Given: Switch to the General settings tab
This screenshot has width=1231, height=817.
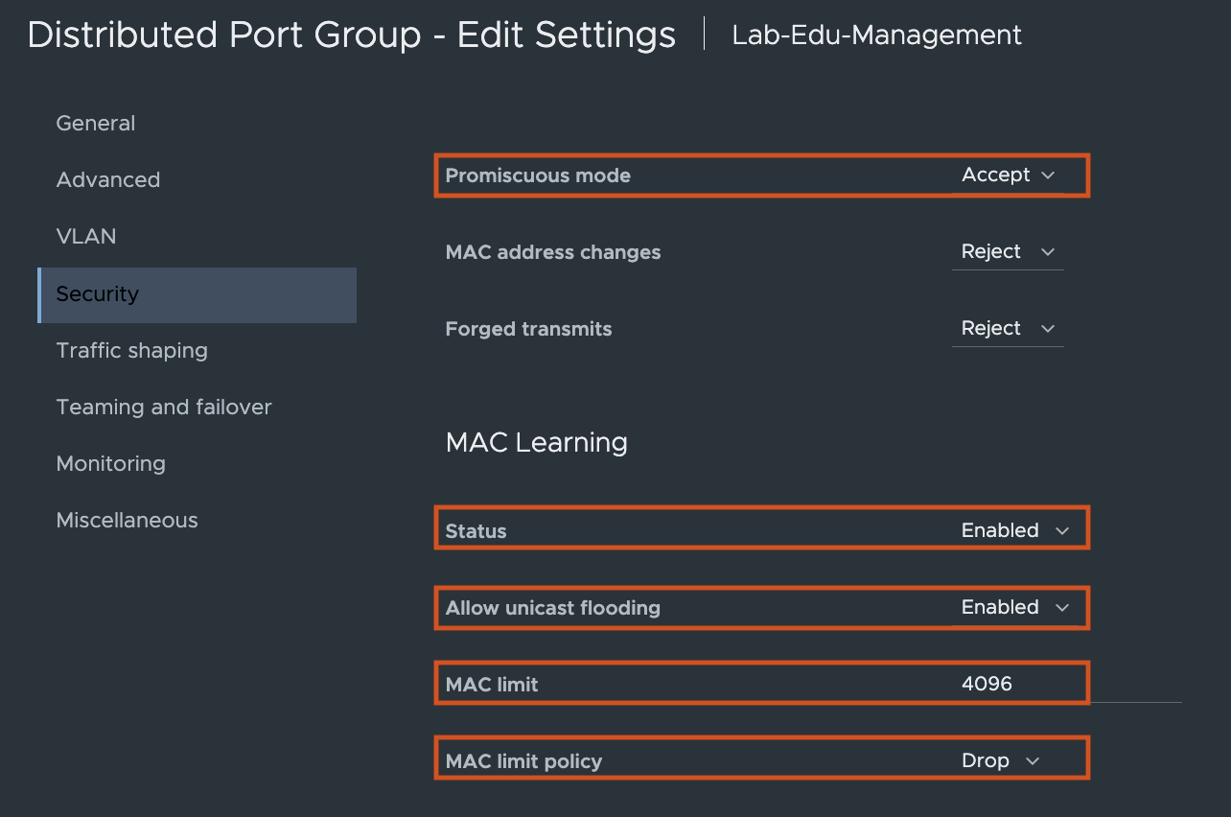Looking at the screenshot, I should (96, 124).
